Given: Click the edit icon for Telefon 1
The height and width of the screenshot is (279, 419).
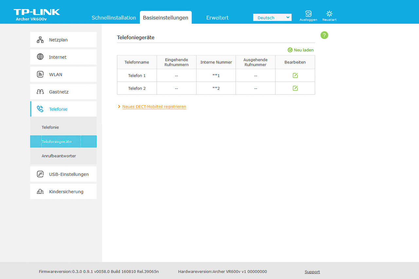Looking at the screenshot, I should click(x=295, y=75).
